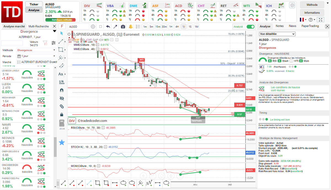The height and width of the screenshot is (190, 331).
Task: Toggle visibility of MOM indicator
Action: click(x=98, y=166)
